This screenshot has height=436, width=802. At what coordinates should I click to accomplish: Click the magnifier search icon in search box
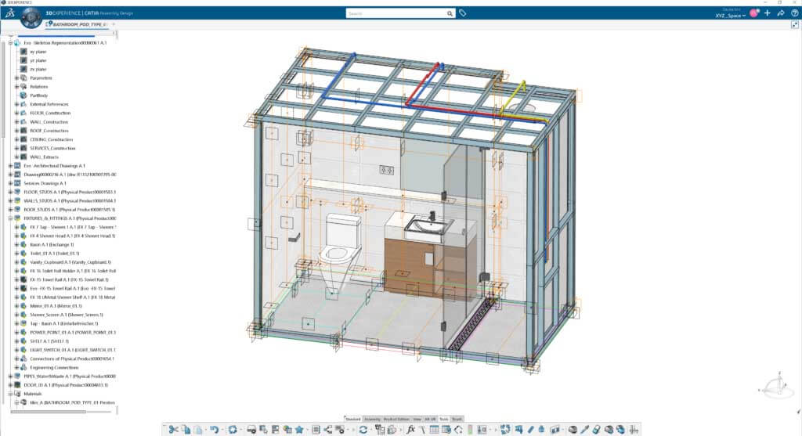pos(450,13)
